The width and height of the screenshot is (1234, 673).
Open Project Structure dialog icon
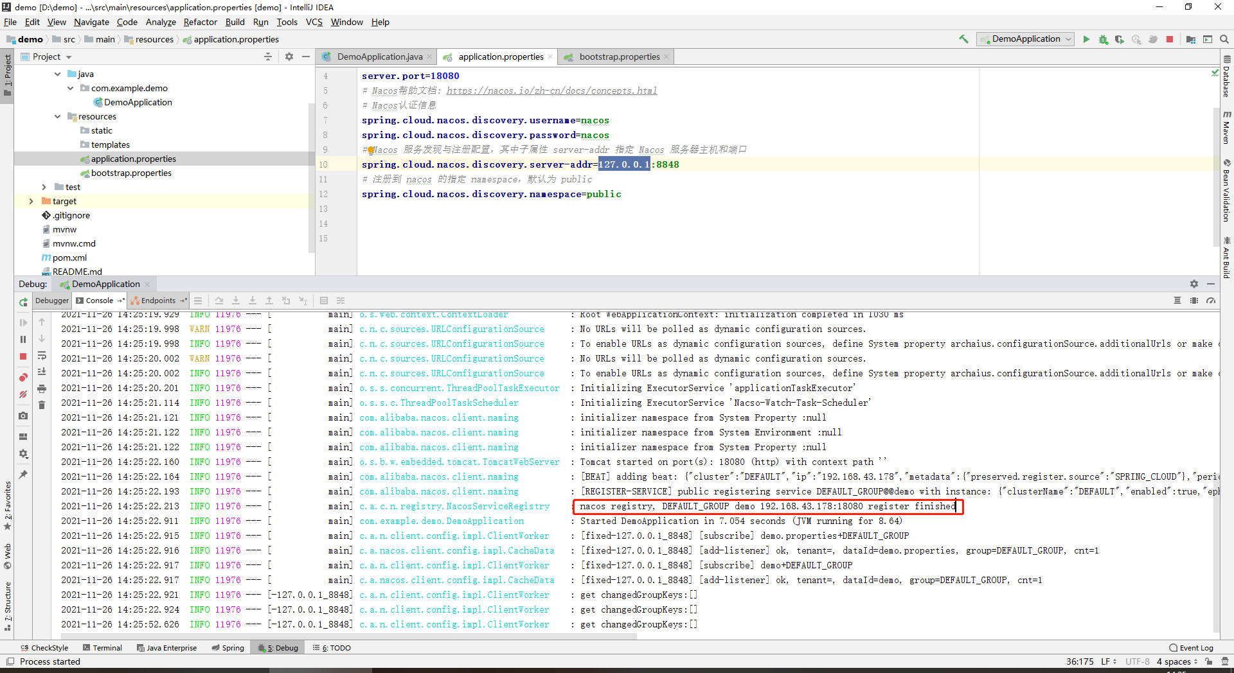[1190, 39]
